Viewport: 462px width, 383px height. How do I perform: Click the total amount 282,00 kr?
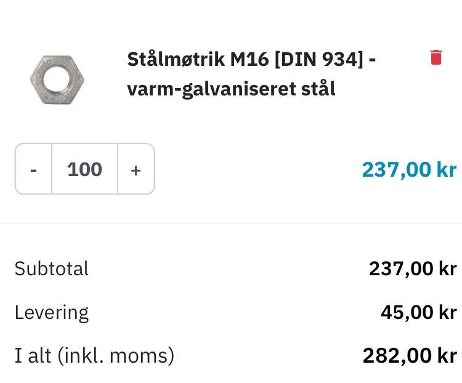coord(409,355)
